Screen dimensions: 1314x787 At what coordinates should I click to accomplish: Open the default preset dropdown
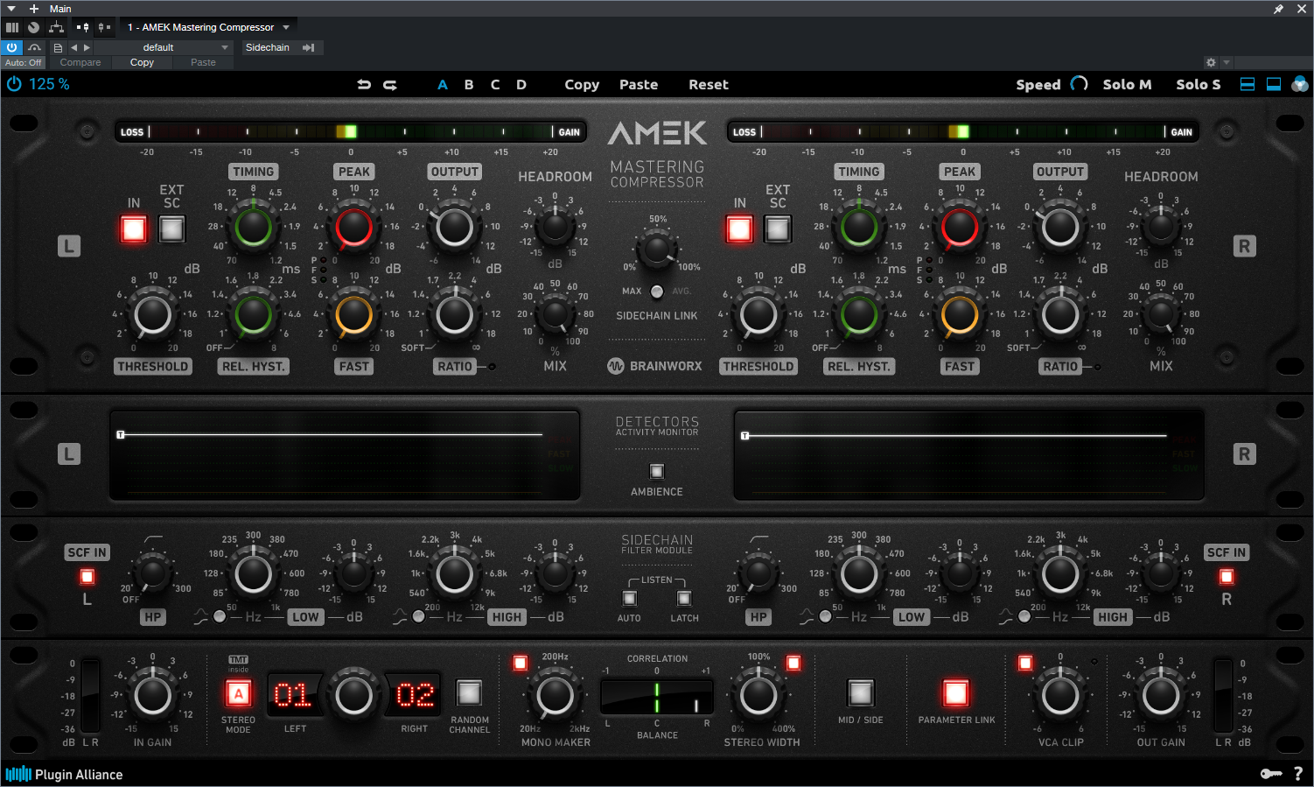pos(164,47)
